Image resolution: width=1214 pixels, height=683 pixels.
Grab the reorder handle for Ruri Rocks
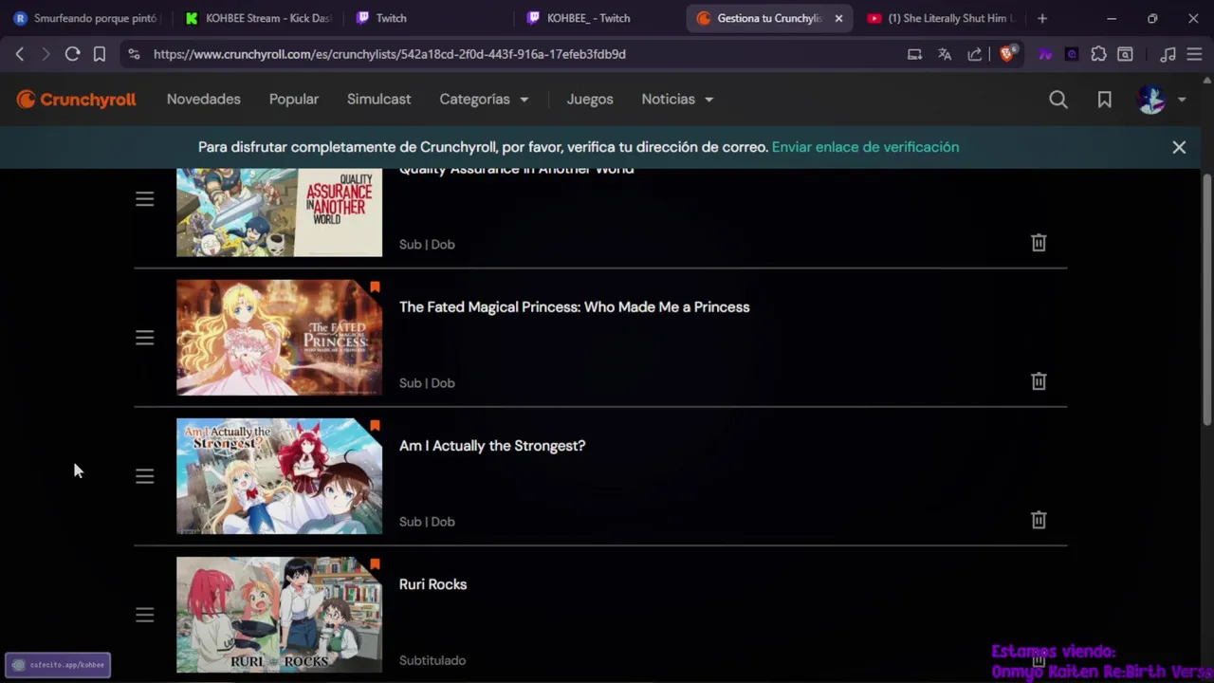point(144,615)
